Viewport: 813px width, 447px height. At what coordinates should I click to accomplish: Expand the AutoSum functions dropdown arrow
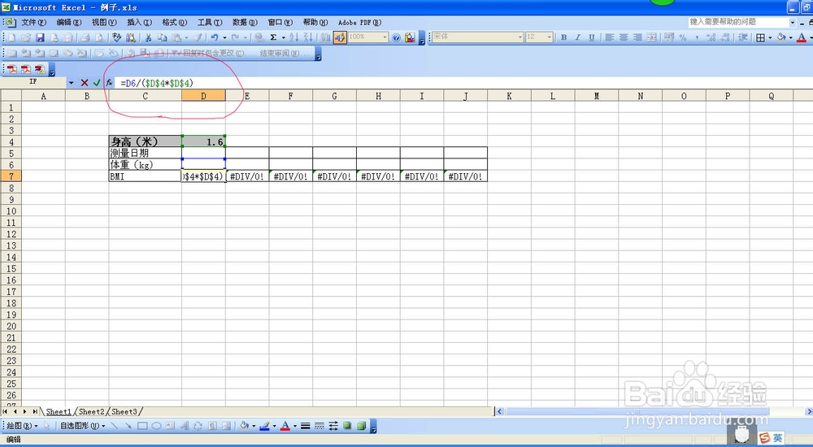[x=284, y=37]
